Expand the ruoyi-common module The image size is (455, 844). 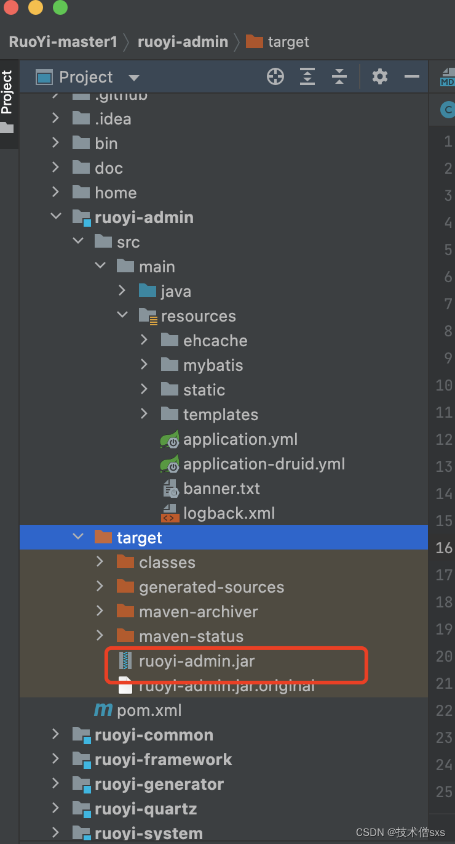56,734
